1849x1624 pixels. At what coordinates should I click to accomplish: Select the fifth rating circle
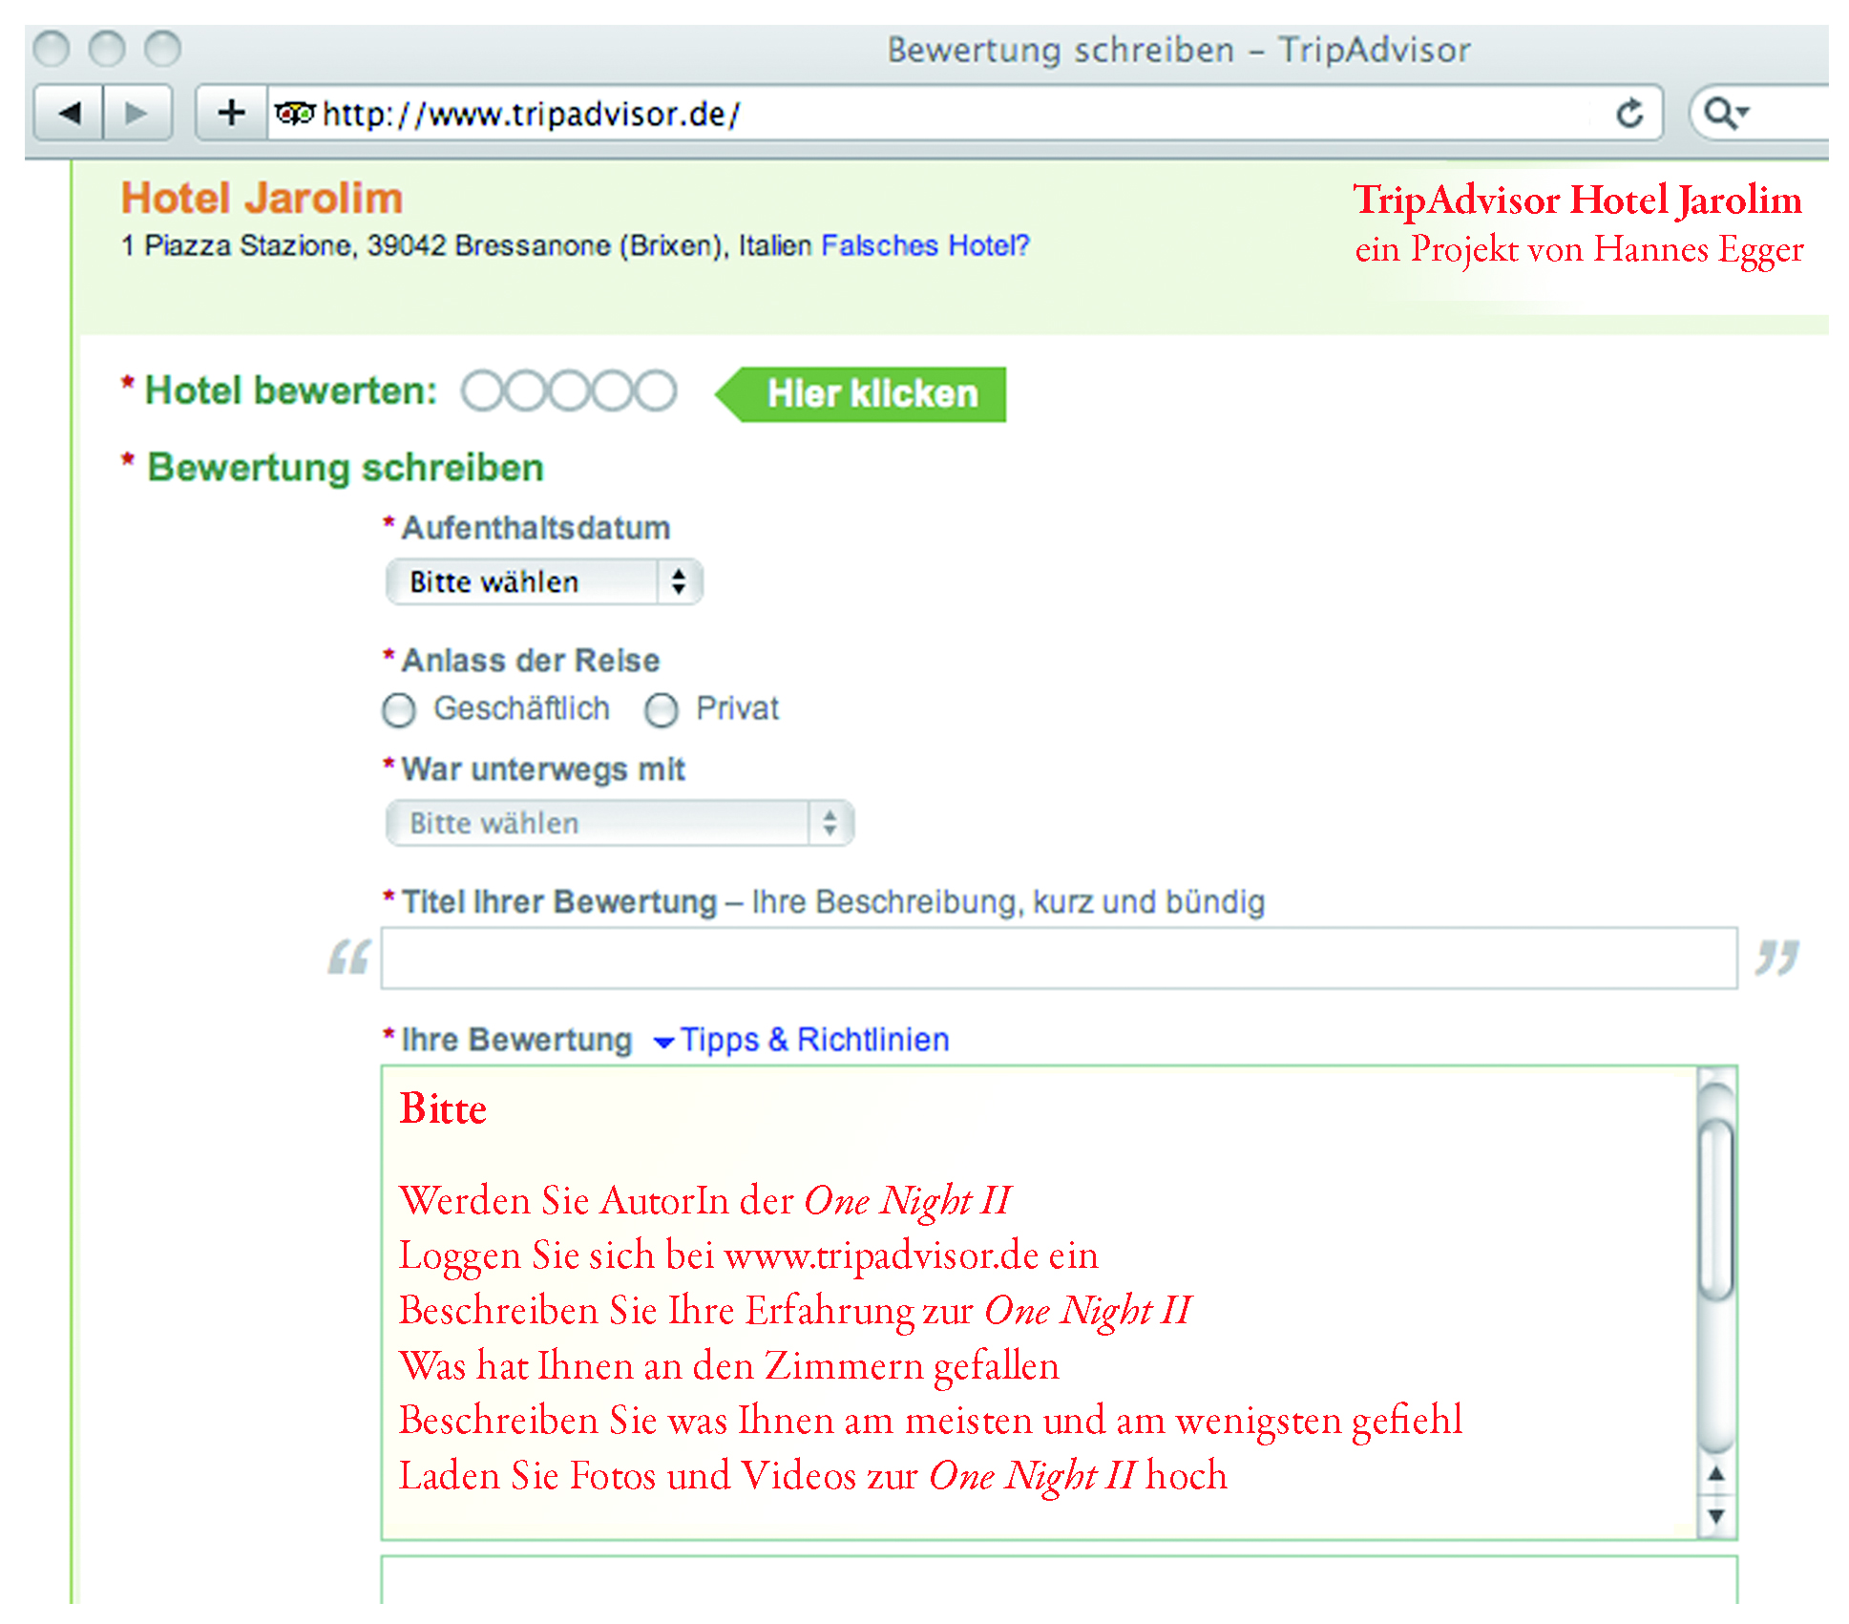point(656,391)
